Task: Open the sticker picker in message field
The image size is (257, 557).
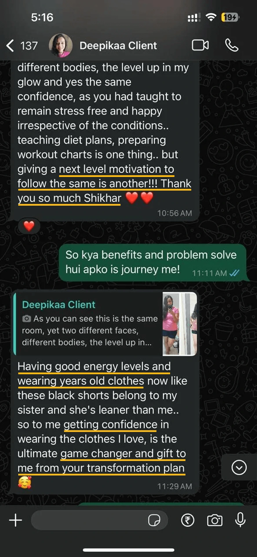Action: pos(154,520)
